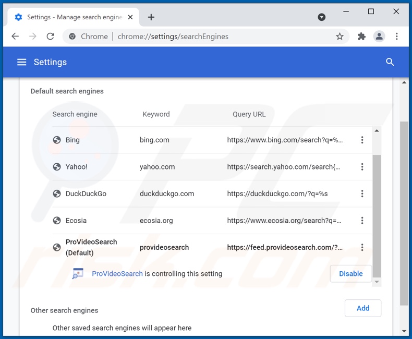Click the address bar URL

coord(173,37)
